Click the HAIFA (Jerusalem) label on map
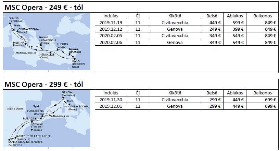Image resolution: width=280 pixels, height=151 pixels. pos(78,62)
